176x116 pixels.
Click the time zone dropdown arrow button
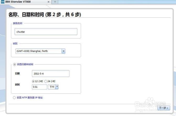63,51
